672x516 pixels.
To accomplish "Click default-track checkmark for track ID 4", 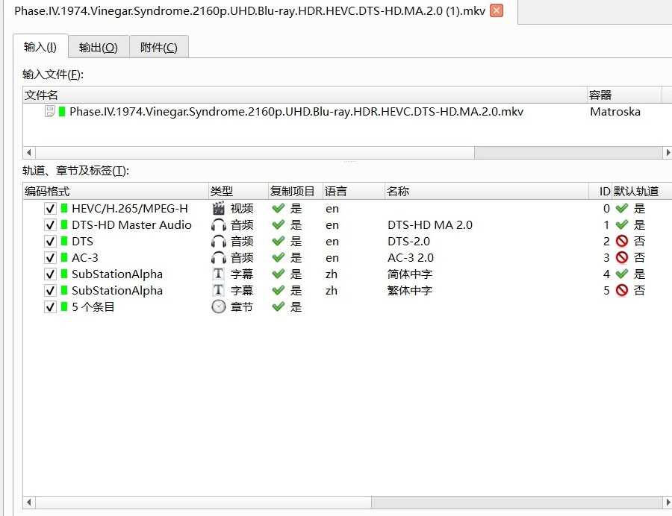I will pyautogui.click(x=622, y=274).
